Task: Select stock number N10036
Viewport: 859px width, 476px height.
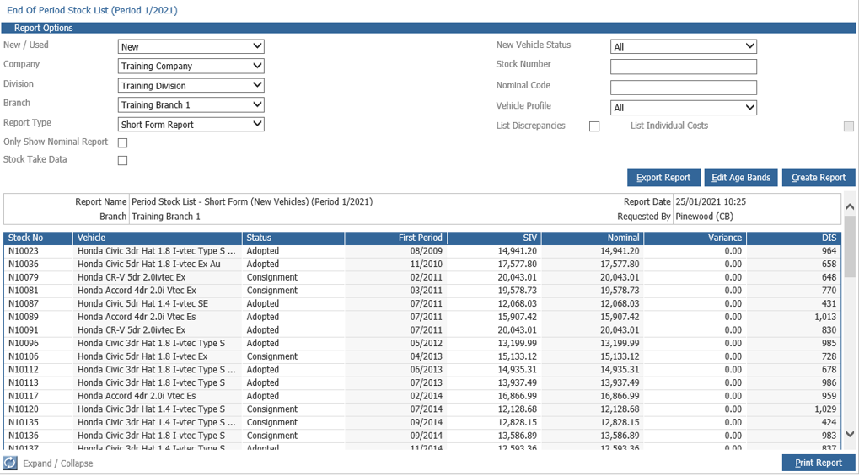Action: click(x=24, y=264)
